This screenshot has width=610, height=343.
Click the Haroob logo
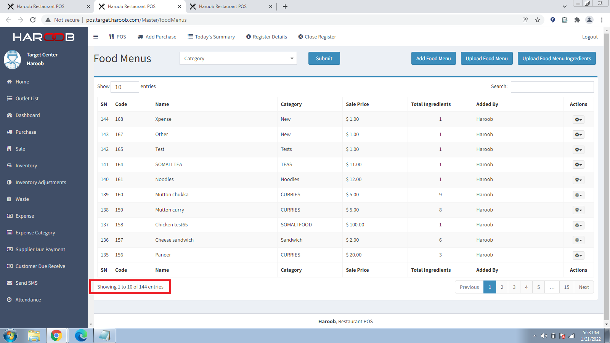point(44,37)
